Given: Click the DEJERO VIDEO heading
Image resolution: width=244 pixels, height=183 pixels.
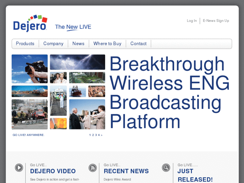Looking at the screenshot, I should pyautogui.click(x=53, y=171).
